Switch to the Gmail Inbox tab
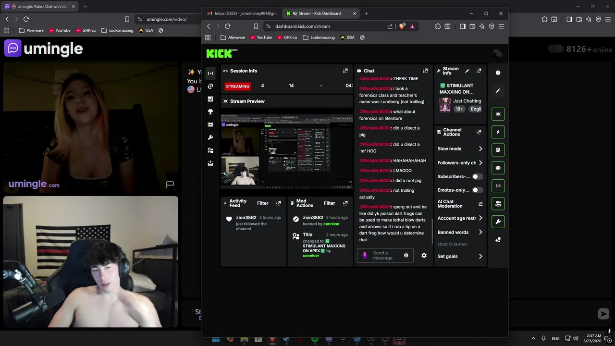This screenshot has width=615, height=346. 242,13
